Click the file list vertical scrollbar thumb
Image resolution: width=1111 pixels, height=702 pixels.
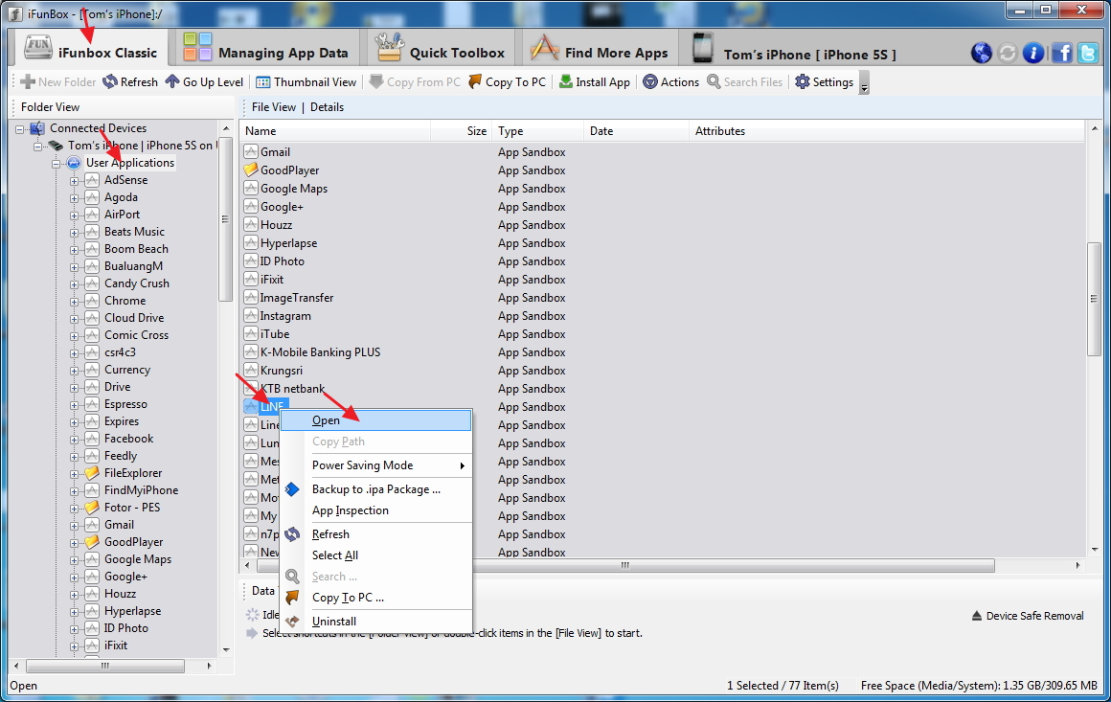coord(1094,299)
